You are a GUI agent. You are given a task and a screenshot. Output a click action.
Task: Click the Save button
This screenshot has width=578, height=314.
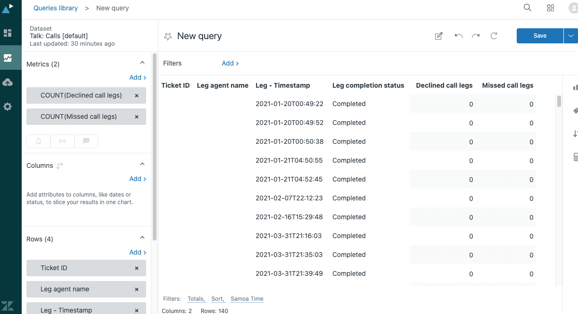click(539, 35)
